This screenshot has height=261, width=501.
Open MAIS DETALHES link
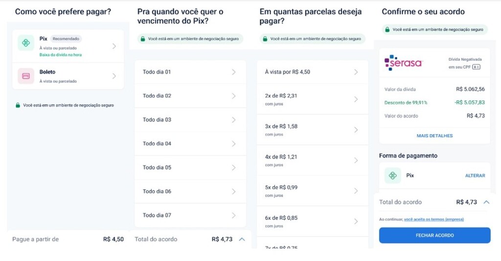pyautogui.click(x=434, y=136)
